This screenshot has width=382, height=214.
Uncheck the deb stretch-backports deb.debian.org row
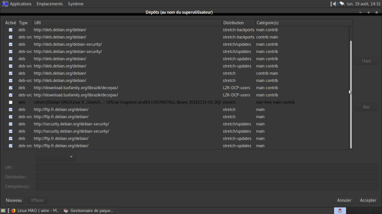11,30
